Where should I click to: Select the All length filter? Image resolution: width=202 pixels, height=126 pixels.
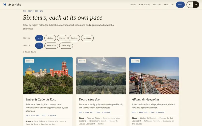coord(39,46)
